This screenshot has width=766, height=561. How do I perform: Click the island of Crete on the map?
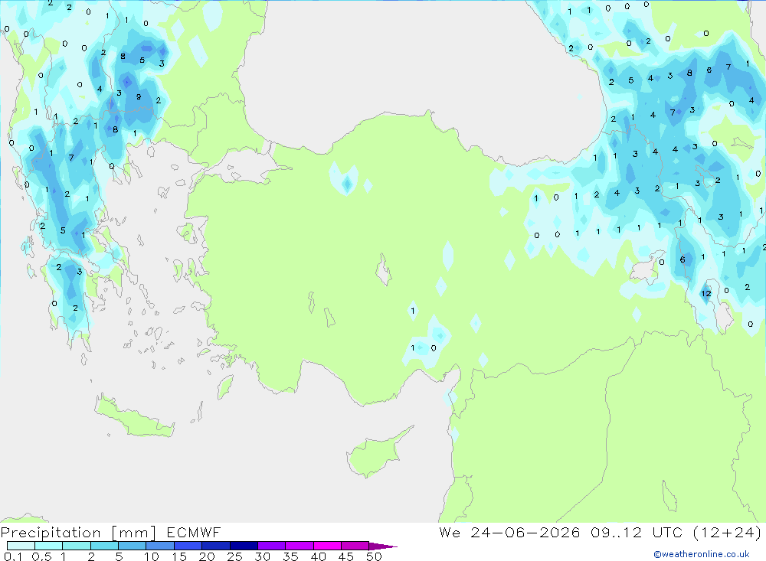pos(134,417)
